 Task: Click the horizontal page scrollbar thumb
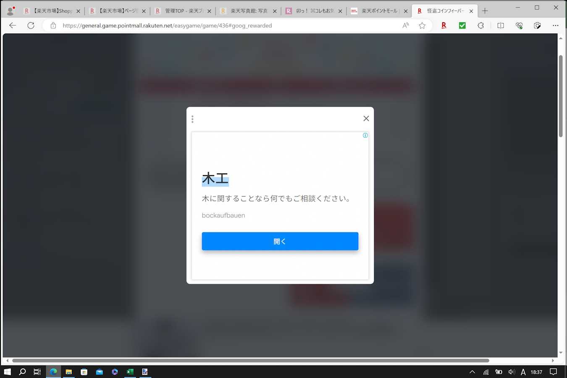click(251, 360)
